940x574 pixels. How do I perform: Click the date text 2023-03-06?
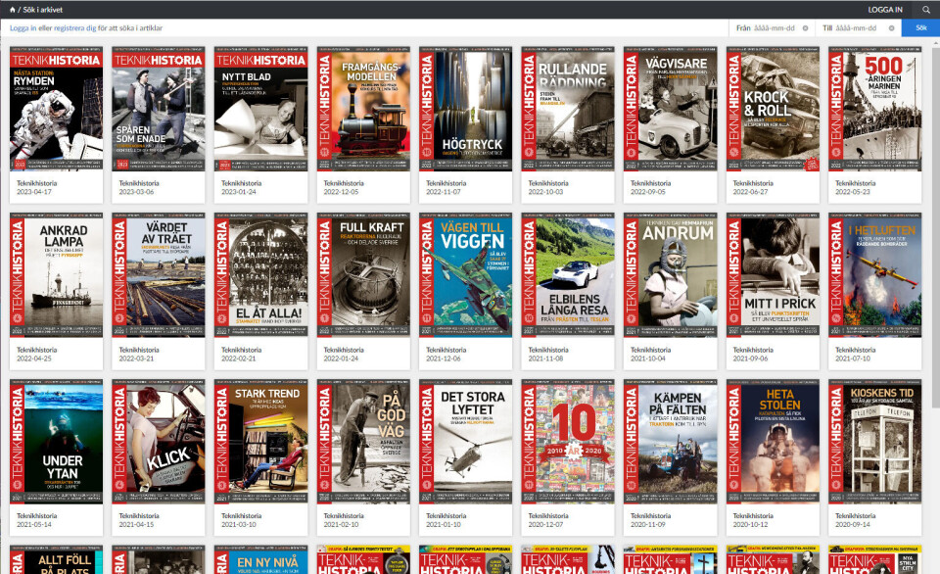click(137, 192)
